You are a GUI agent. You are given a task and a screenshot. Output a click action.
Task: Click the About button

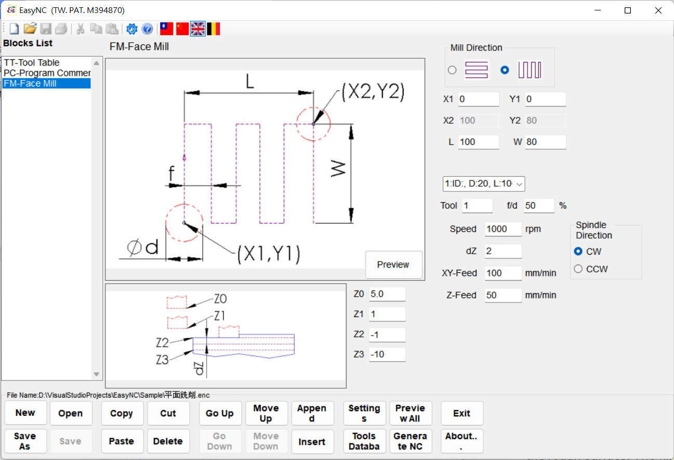[461, 441]
